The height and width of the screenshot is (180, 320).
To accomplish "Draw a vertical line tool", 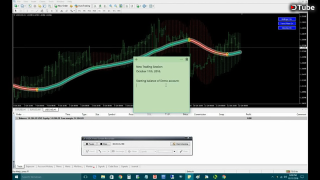I will click(27, 11).
